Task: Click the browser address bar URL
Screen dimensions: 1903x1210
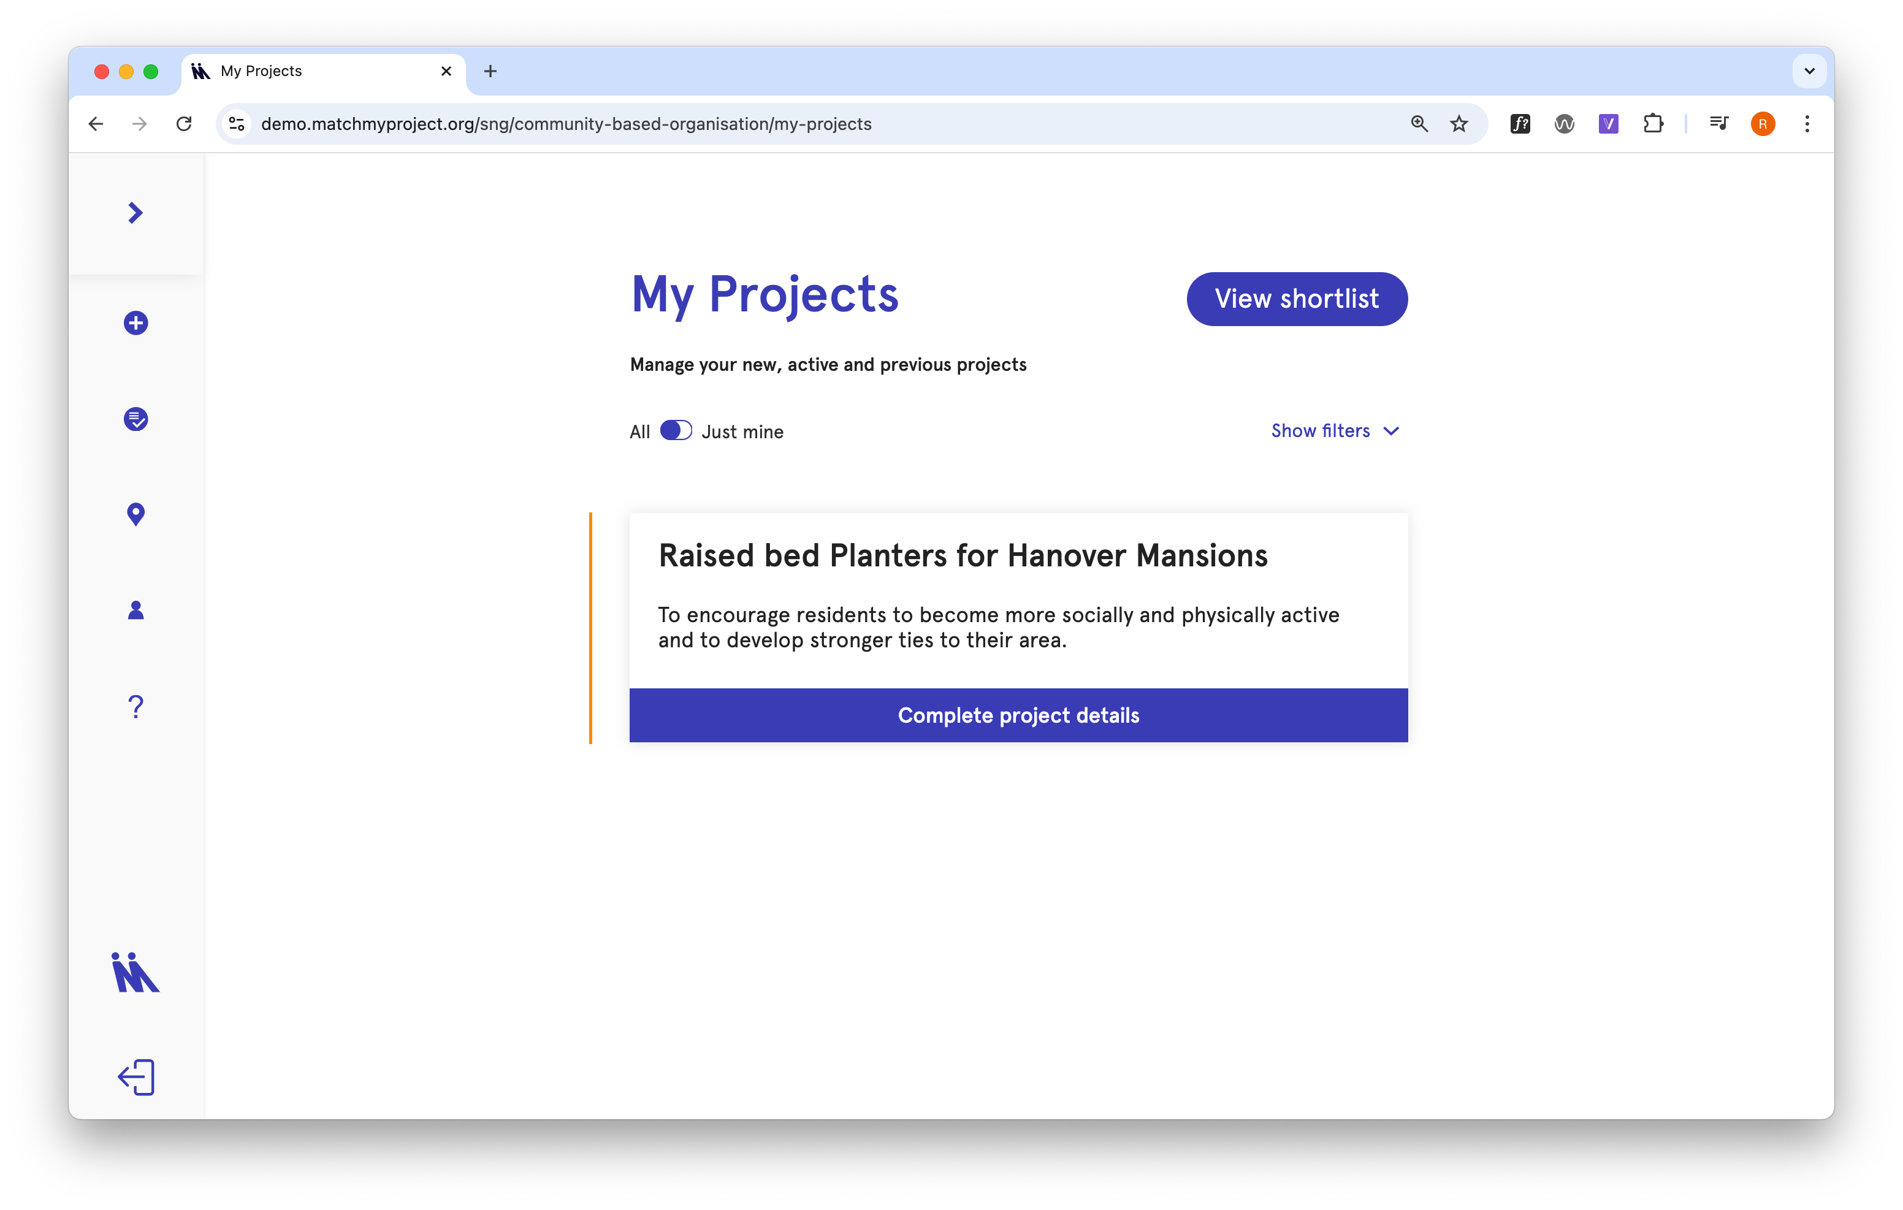Action: point(566,124)
